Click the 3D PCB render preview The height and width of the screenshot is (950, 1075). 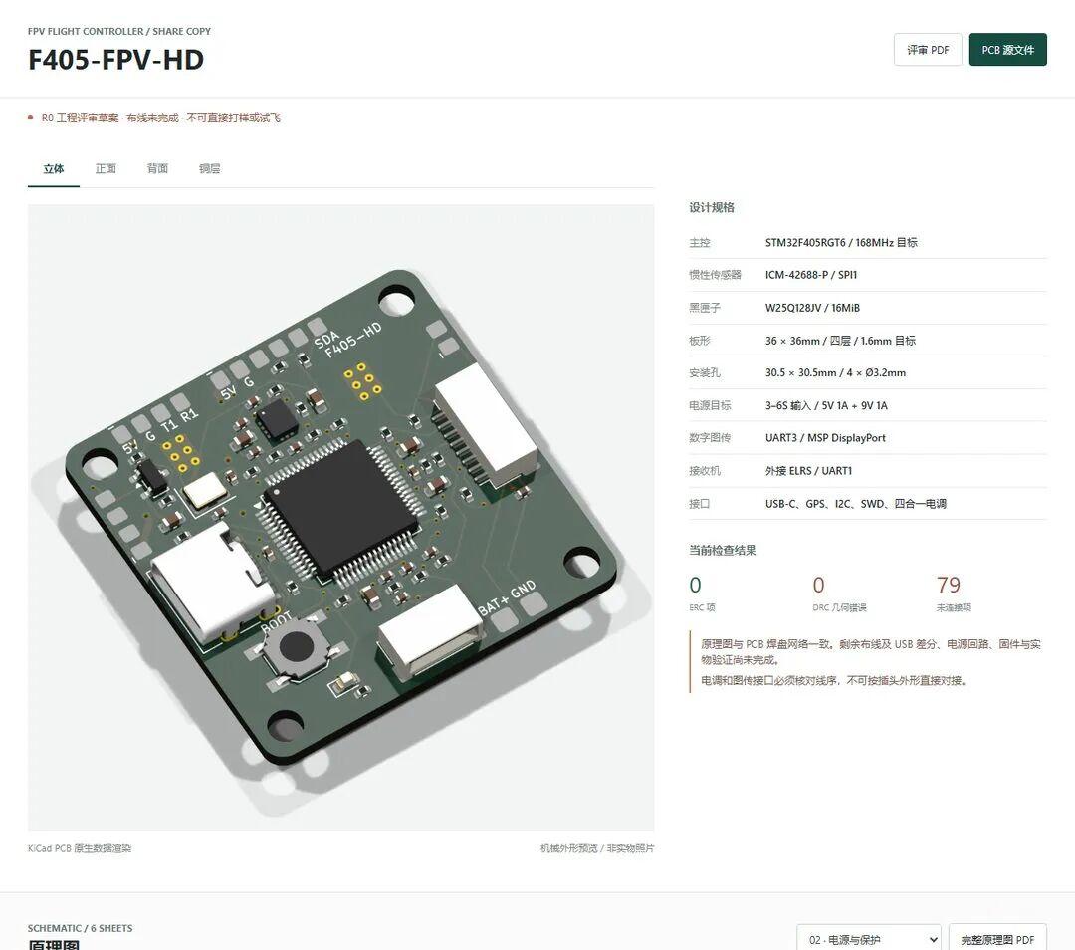(x=340, y=517)
